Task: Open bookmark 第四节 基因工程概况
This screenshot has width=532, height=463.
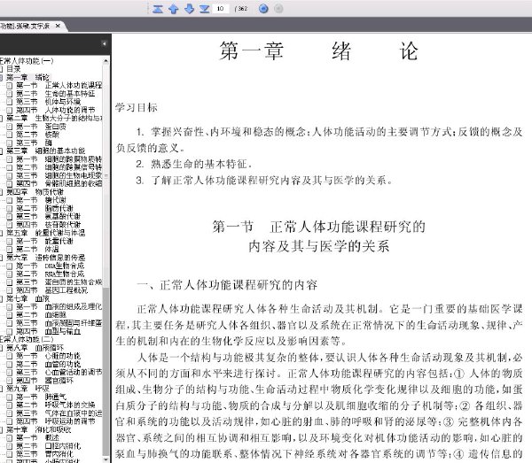Action: [51, 290]
